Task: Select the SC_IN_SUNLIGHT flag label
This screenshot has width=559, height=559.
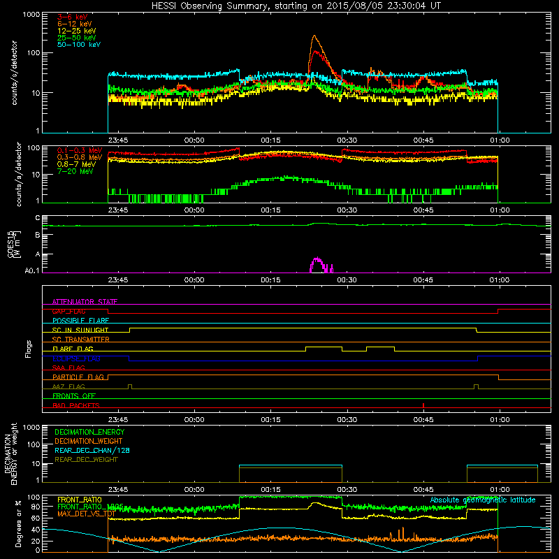Action: pyautogui.click(x=80, y=330)
